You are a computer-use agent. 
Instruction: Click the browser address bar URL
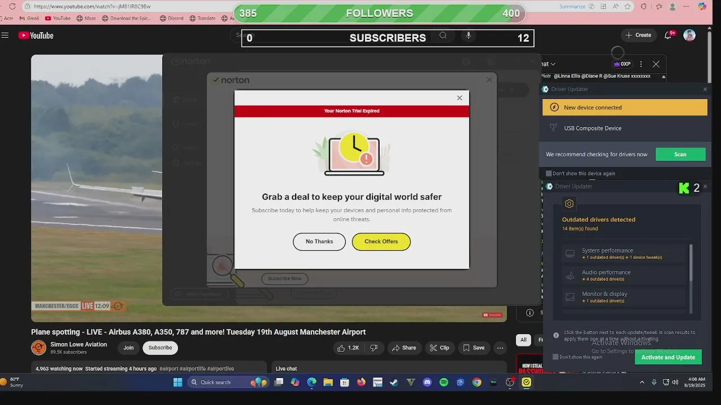pos(92,6)
